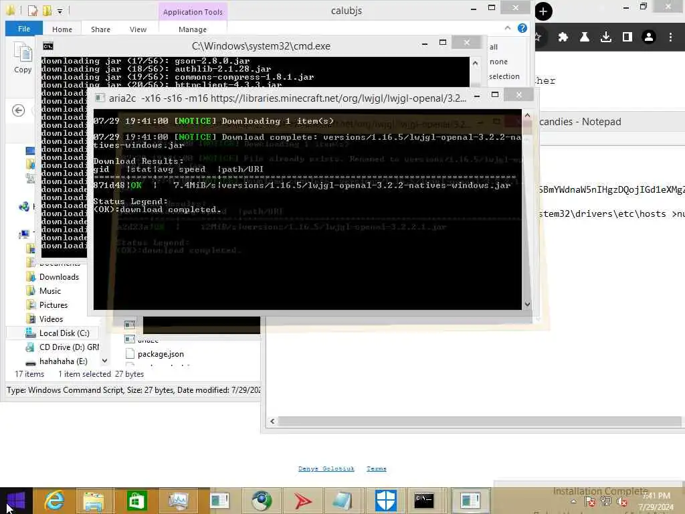Collapse the Explorer ribbon chevron
This screenshot has height=514, width=685.
tap(508, 28)
